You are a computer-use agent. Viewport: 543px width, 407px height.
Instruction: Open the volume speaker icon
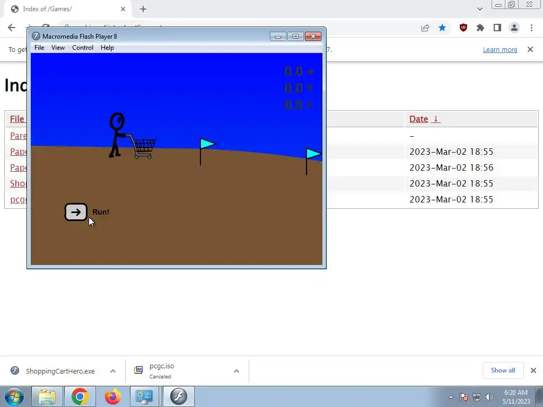[x=489, y=397]
